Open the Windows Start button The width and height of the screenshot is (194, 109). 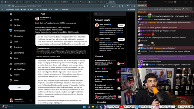click(x=85, y=107)
